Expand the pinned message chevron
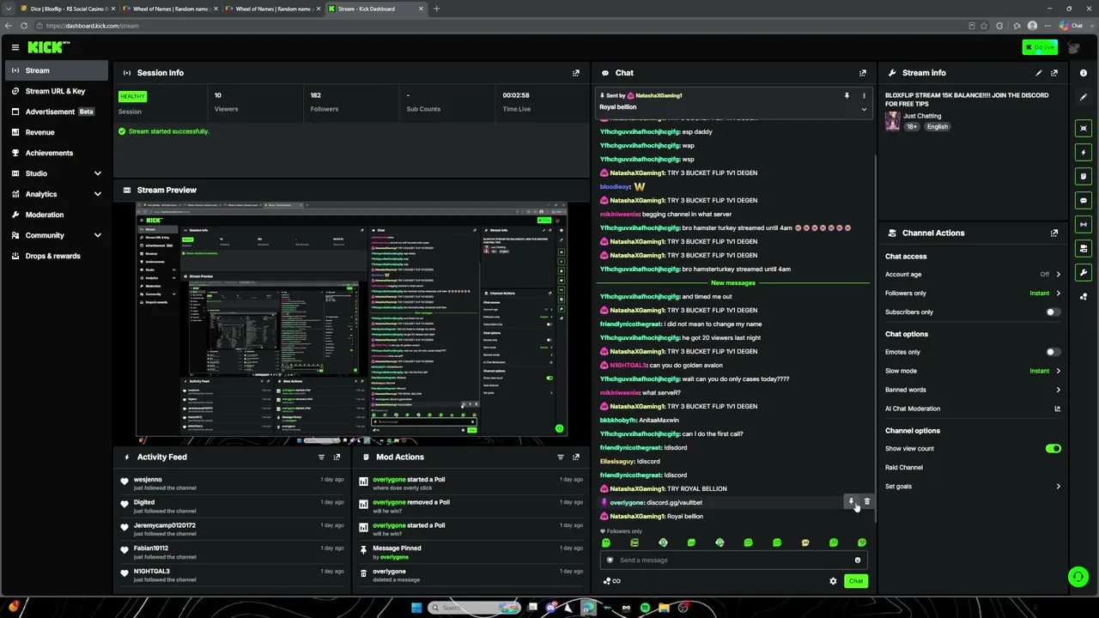This screenshot has height=618, width=1099. click(864, 109)
